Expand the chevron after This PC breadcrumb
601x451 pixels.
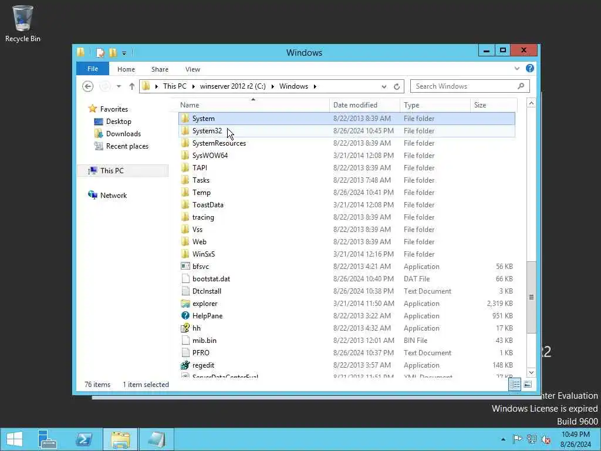point(193,86)
